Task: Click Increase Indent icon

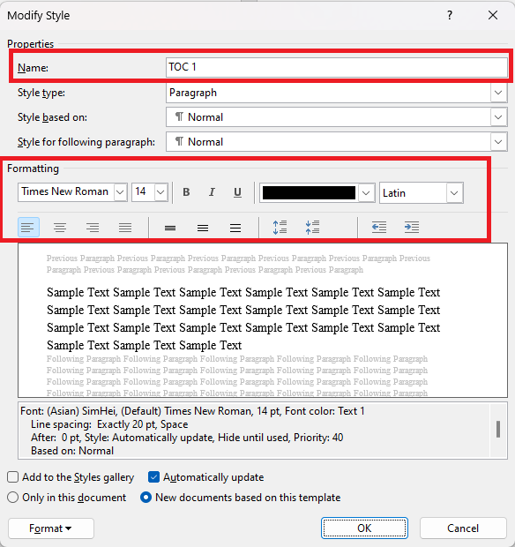Action: 412,228
